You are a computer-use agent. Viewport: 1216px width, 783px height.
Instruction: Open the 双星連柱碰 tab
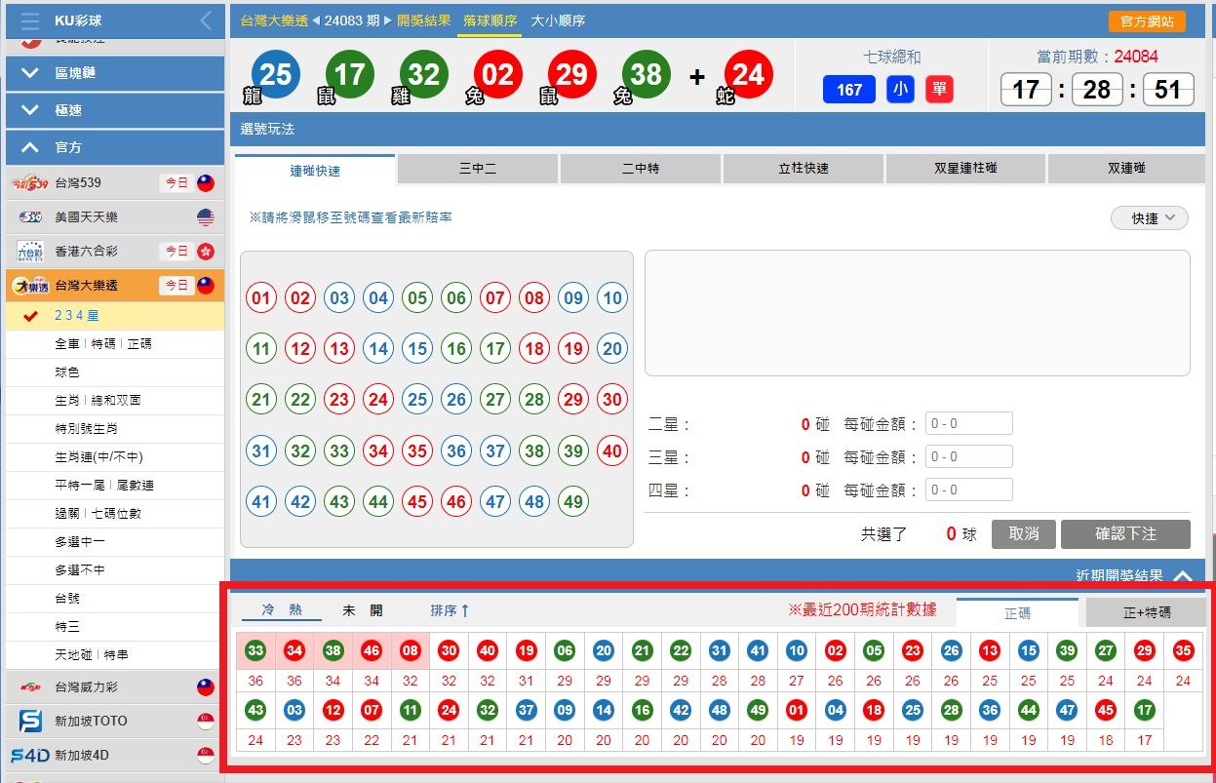tap(965, 169)
